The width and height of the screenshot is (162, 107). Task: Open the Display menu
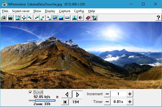(x=50, y=11)
